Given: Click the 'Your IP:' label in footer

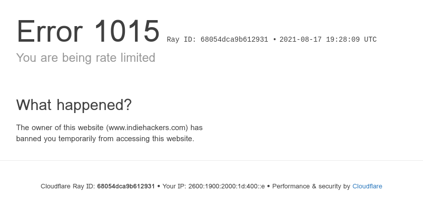Looking at the screenshot, I should (174, 186).
